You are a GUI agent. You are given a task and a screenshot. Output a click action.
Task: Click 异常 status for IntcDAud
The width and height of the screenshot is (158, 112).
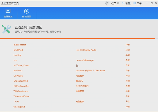[128, 50]
